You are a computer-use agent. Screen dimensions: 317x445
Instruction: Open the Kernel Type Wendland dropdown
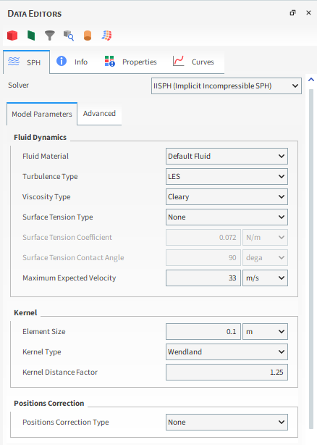(227, 352)
